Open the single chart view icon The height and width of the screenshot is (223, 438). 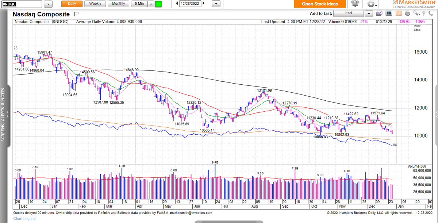point(379,14)
